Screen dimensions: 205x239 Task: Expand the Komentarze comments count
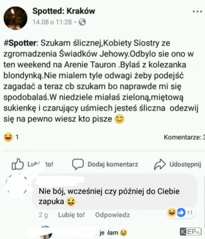(184, 137)
